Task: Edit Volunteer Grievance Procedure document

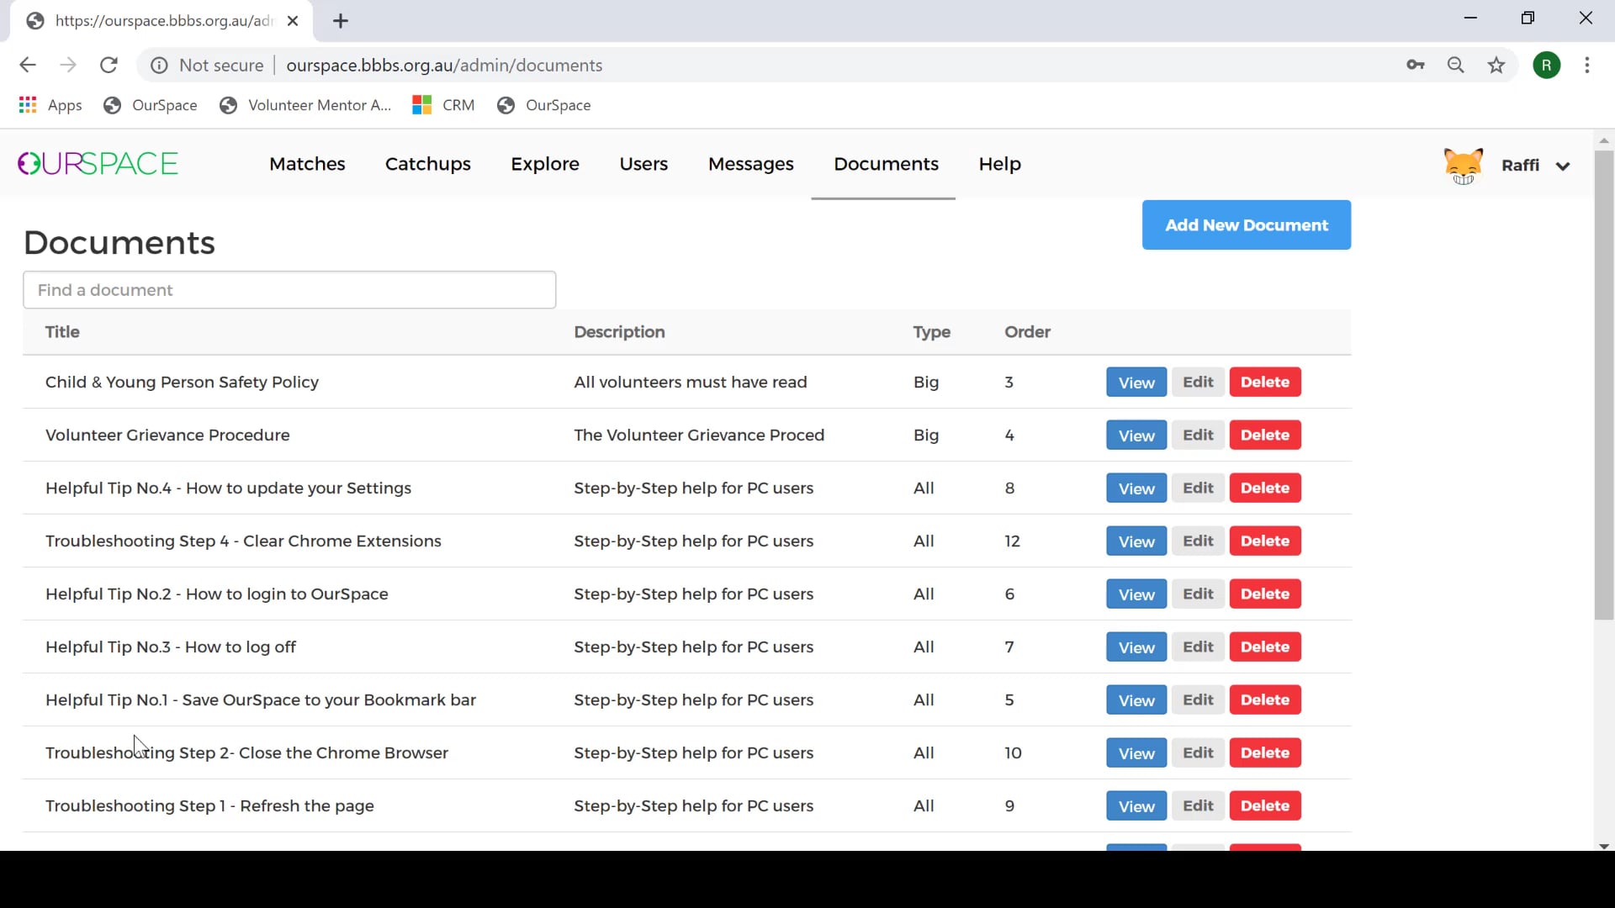Action: click(1198, 436)
